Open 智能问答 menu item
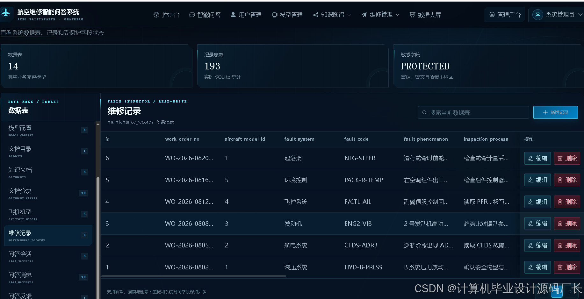The image size is (584, 299). point(205,15)
